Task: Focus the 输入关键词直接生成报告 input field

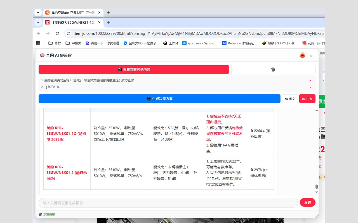Action: [168, 203]
